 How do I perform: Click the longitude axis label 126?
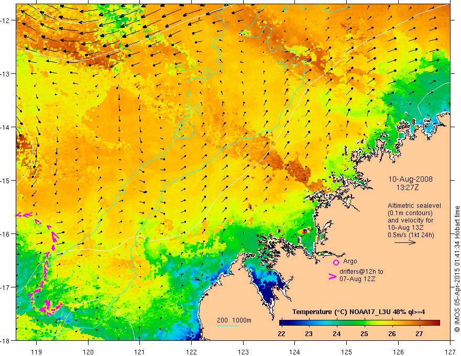[x=398, y=352]
